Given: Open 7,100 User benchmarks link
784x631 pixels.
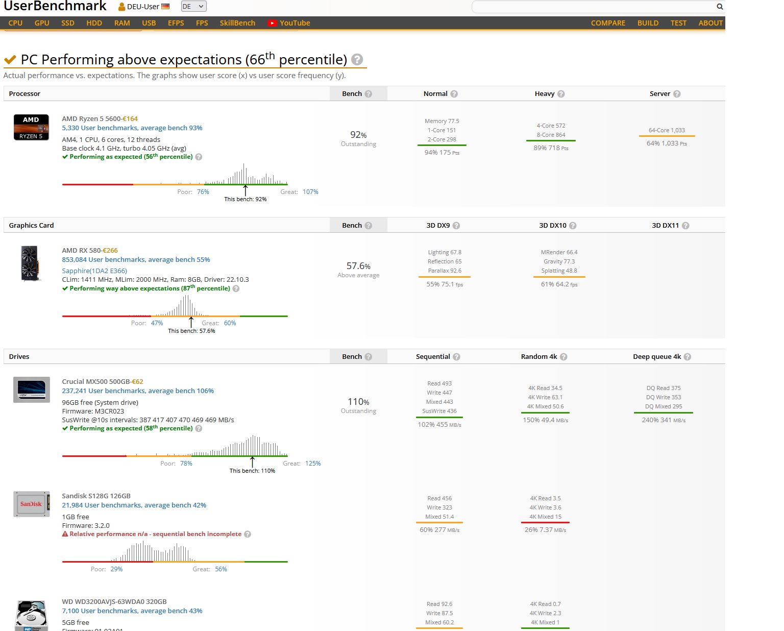Looking at the screenshot, I should [132, 611].
